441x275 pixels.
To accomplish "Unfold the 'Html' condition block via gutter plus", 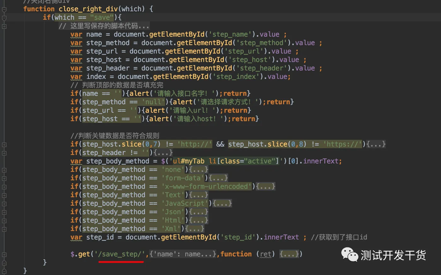I will point(4,221).
